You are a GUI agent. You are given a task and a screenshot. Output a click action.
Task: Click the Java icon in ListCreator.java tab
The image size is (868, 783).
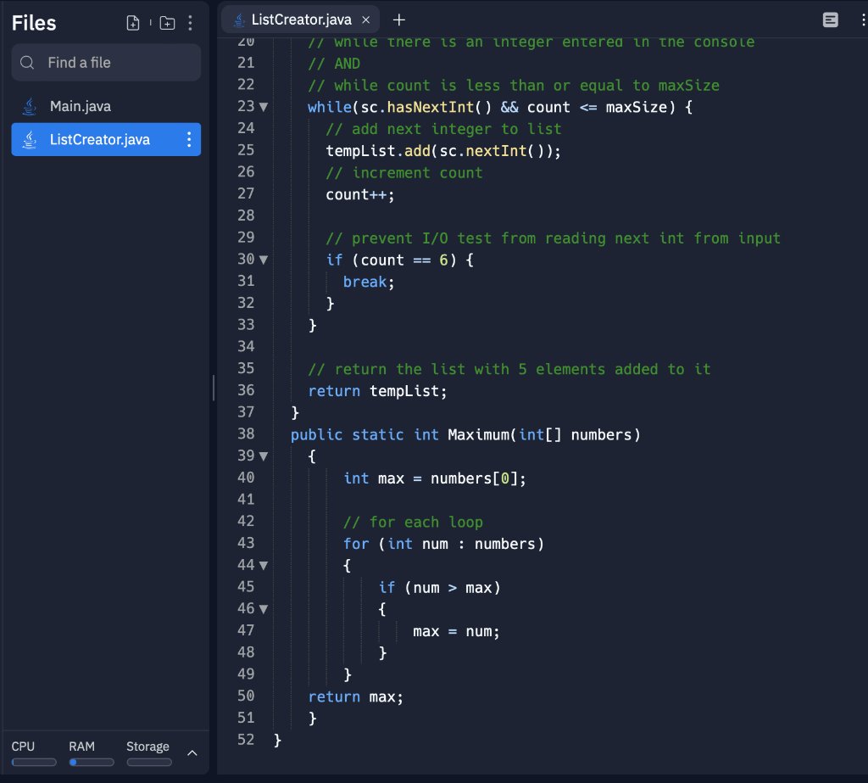click(239, 20)
